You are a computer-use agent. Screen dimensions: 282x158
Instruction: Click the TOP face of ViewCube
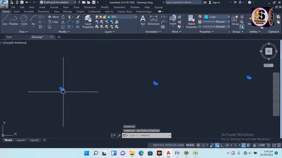(269, 51)
